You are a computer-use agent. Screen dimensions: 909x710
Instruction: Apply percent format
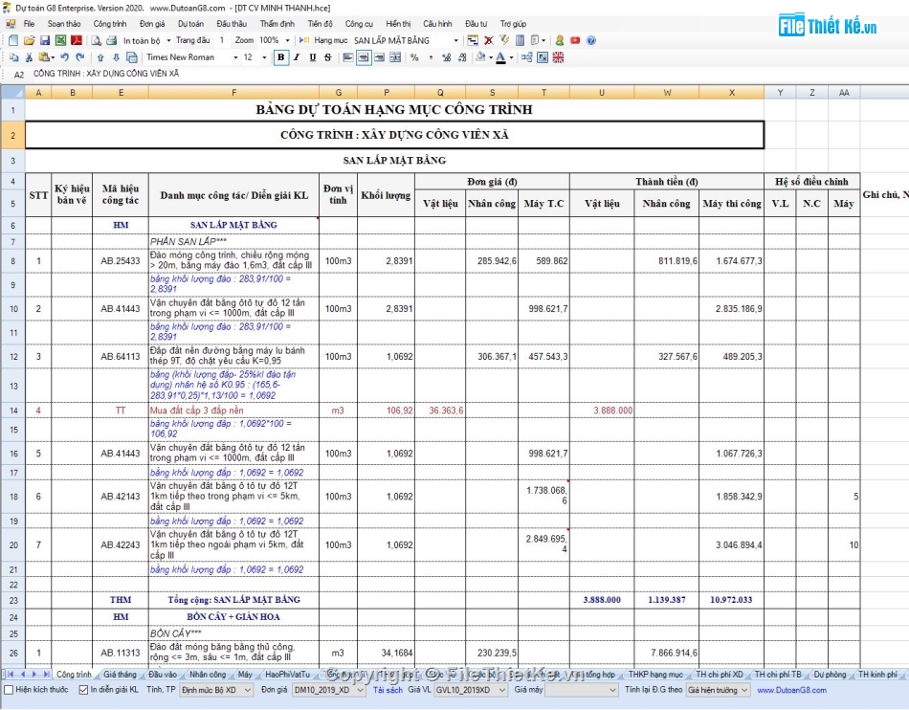(x=414, y=57)
